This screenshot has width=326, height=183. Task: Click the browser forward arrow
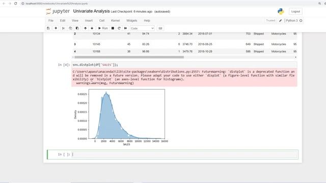pyautogui.click(x=10, y=4)
